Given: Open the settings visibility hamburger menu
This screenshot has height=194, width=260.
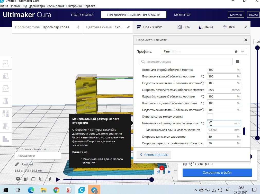Looking at the screenshot, I should pos(237,61).
